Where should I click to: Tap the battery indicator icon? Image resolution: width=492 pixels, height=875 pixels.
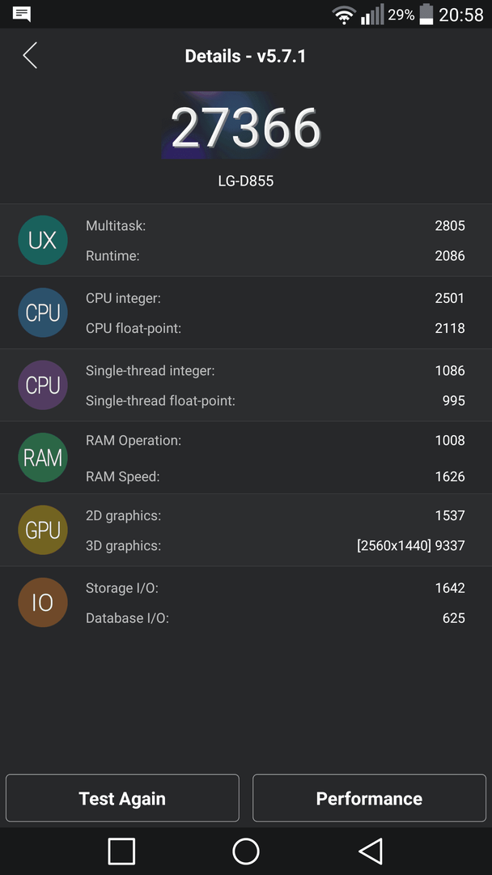(426, 14)
